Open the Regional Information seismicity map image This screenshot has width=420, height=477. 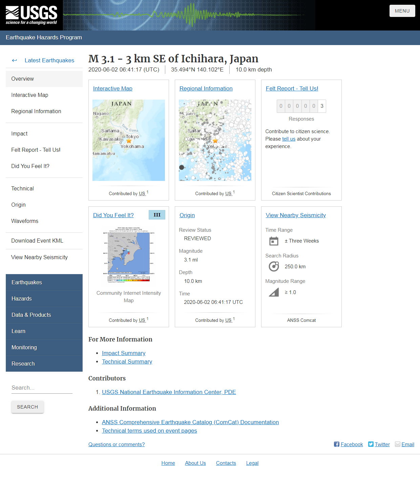(215, 140)
